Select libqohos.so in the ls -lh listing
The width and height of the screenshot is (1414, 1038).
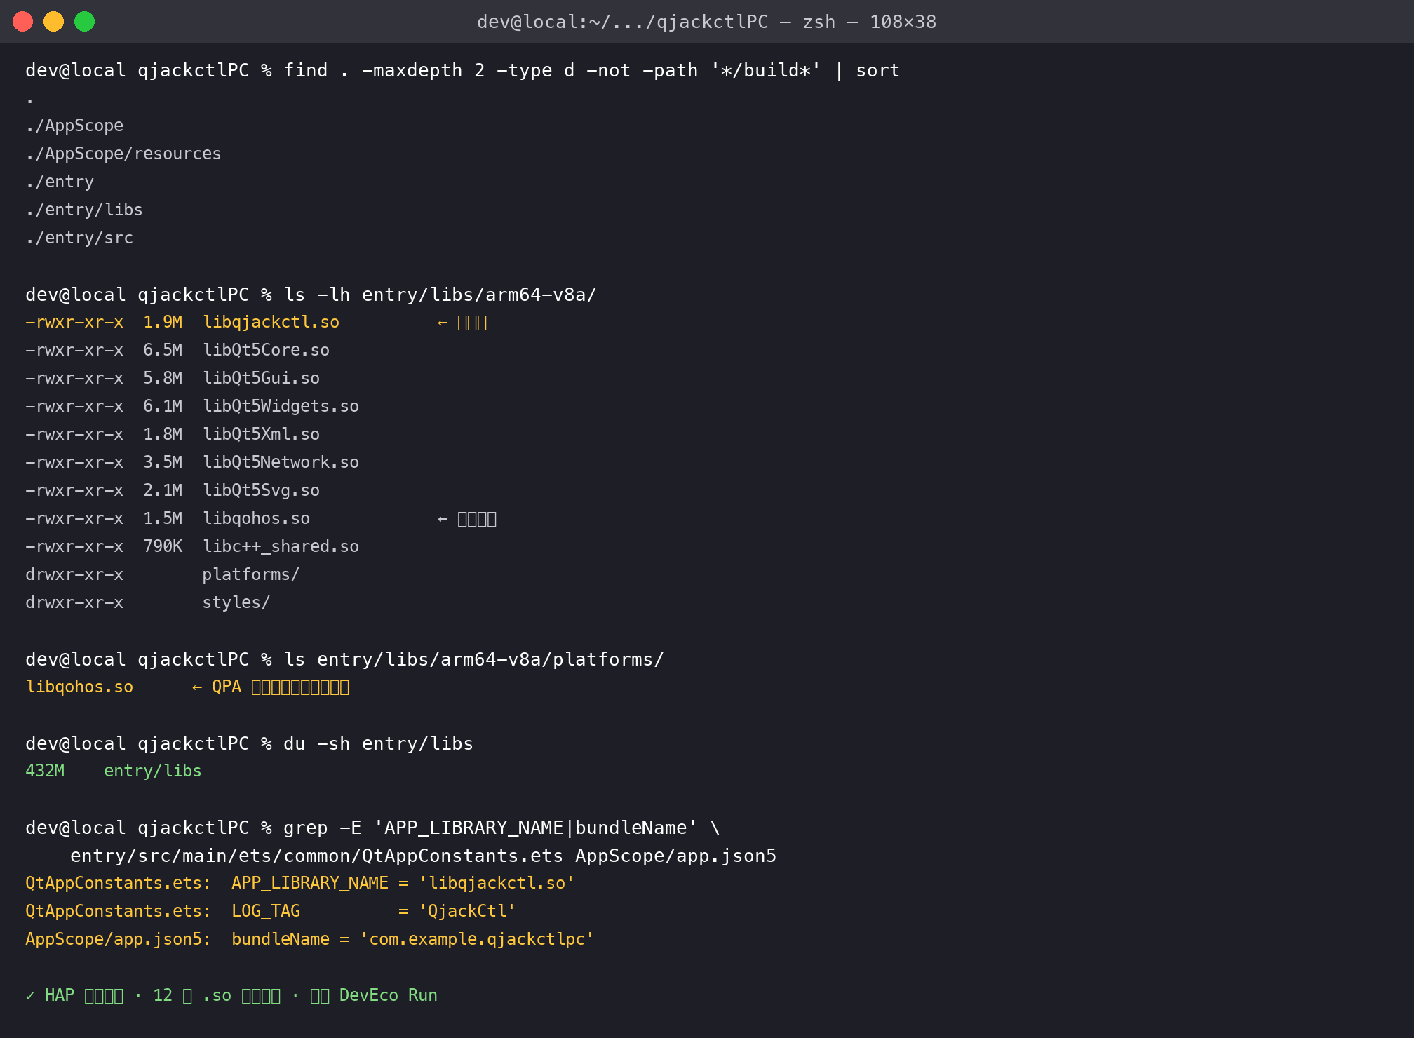(256, 518)
